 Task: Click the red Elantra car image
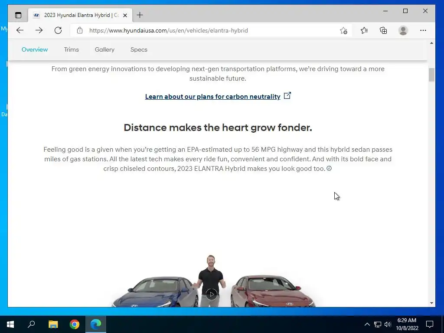coord(273,291)
